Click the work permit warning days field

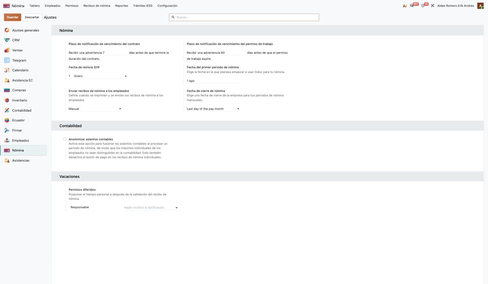(233, 53)
